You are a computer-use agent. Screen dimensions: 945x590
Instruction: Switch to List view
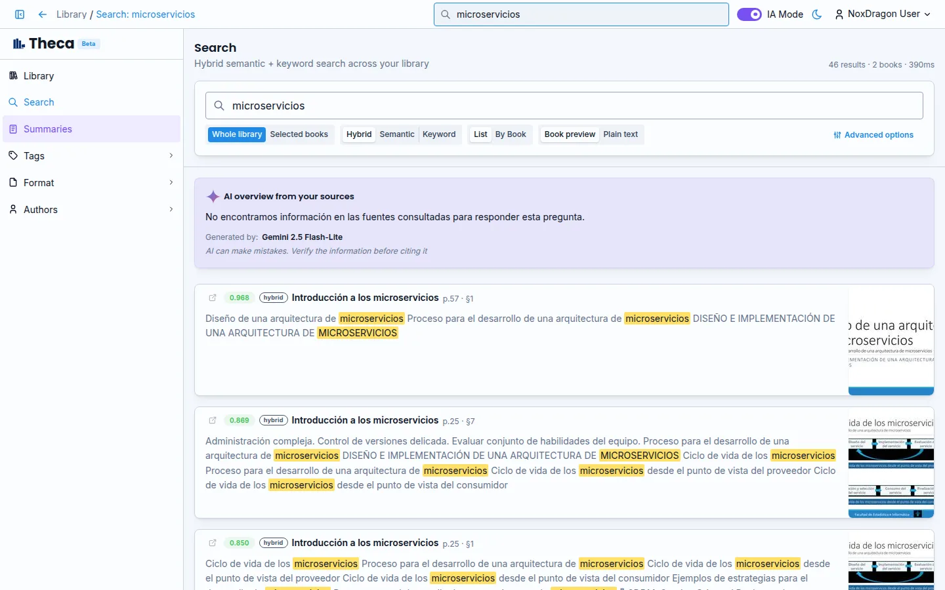(480, 134)
